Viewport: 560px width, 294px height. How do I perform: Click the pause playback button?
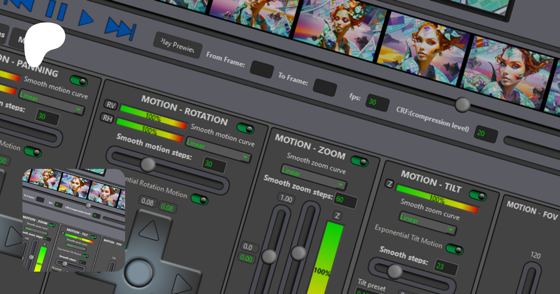coord(56,10)
